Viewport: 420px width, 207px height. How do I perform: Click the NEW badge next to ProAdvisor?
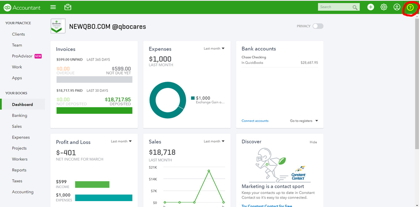[x=38, y=56]
